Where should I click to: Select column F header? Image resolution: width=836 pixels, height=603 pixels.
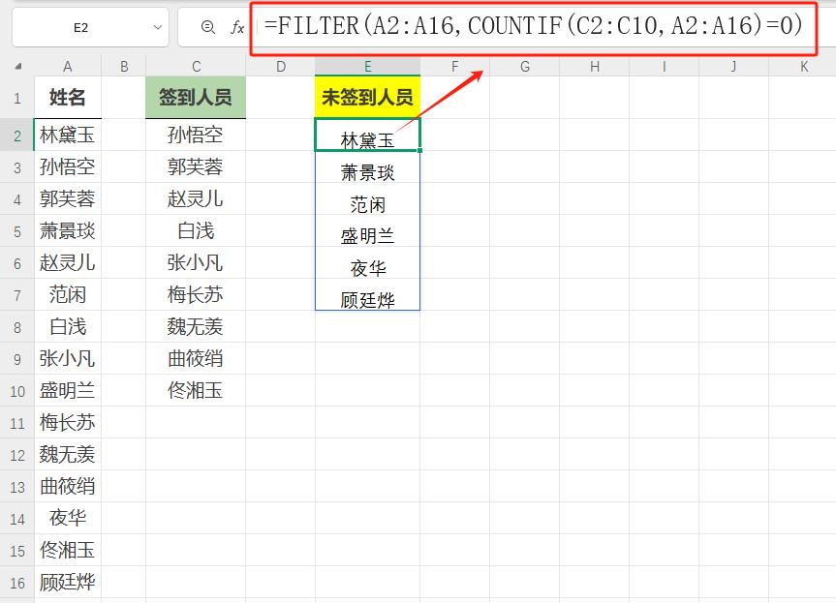pyautogui.click(x=454, y=67)
